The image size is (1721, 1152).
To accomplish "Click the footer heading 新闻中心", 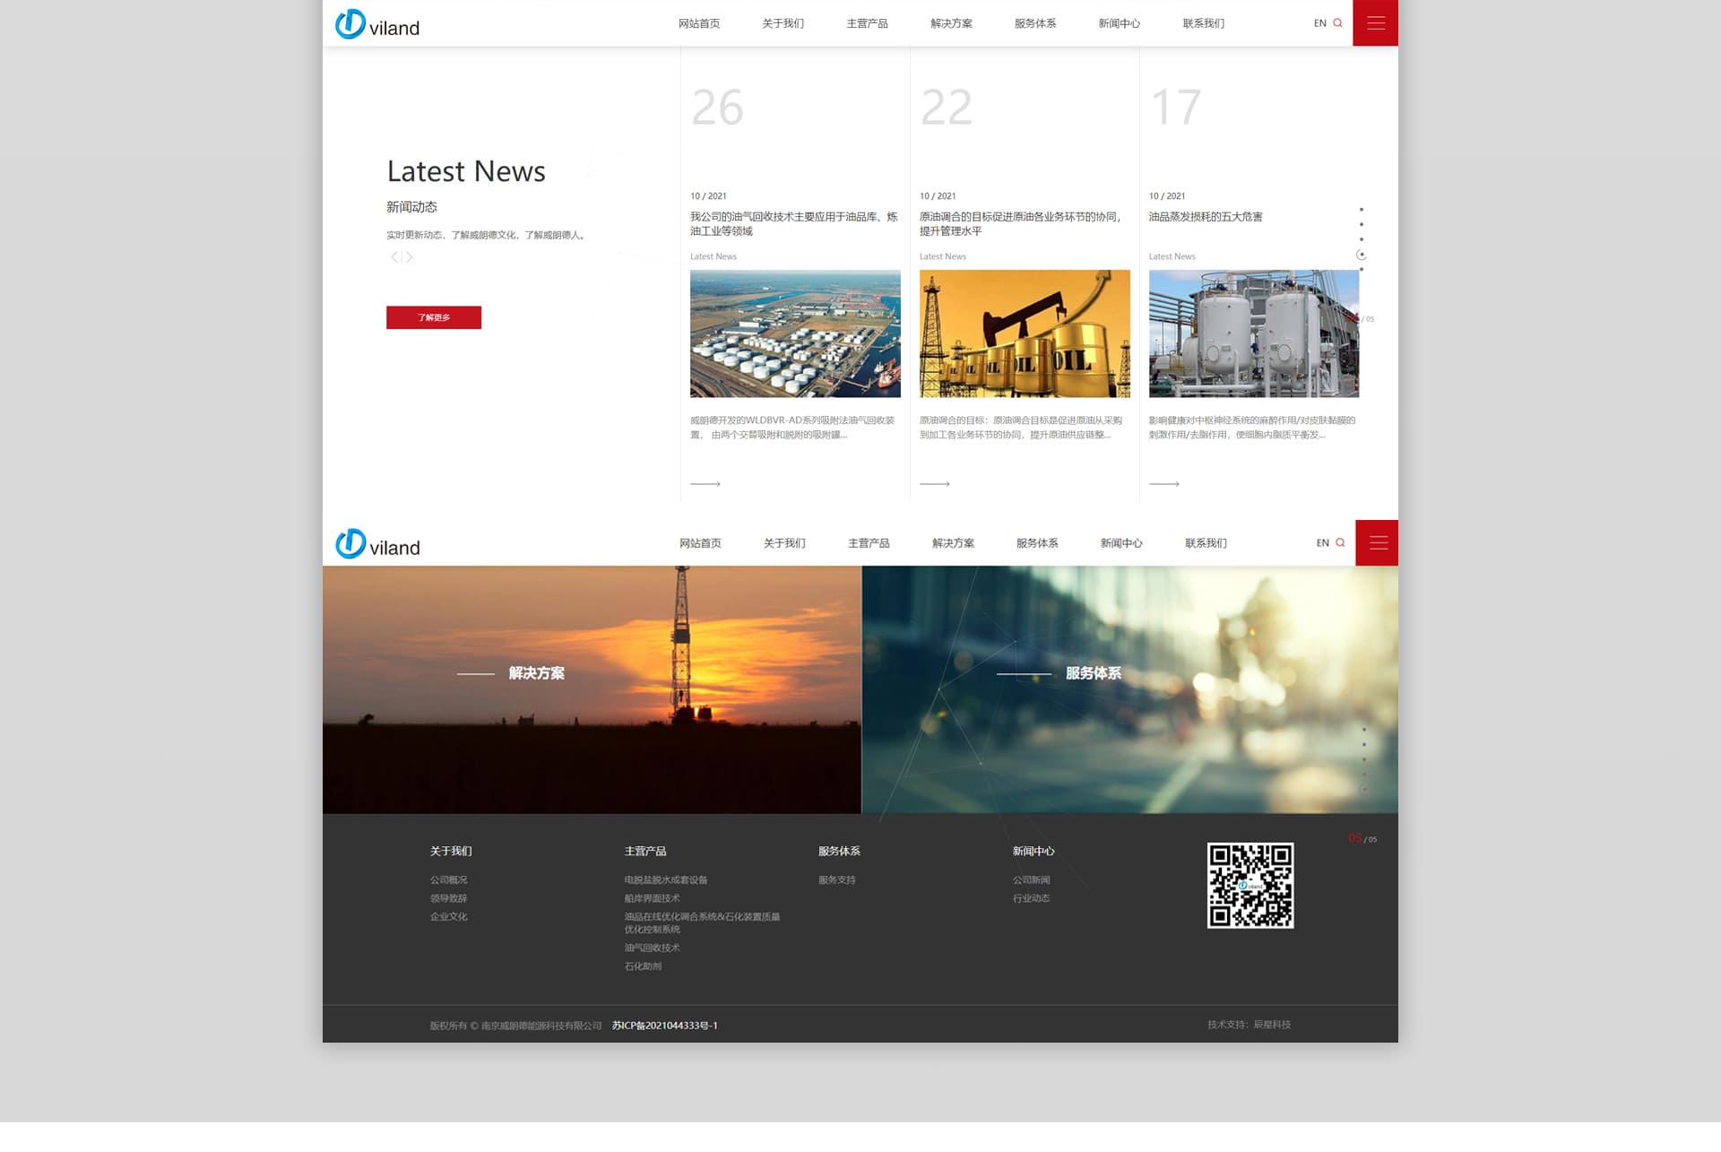I will [x=1033, y=852].
